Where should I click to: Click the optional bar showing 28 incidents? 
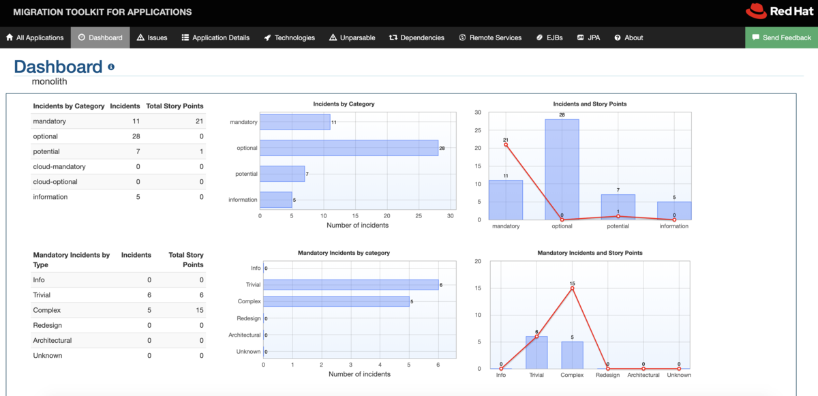tap(349, 148)
